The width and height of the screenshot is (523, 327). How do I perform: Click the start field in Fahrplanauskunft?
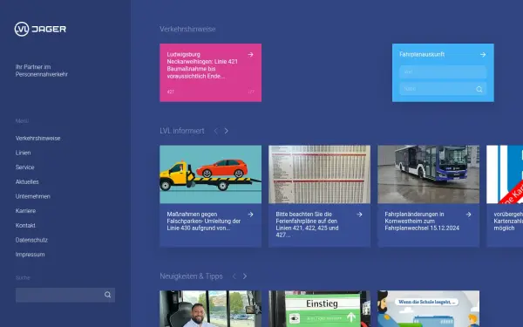coord(443,72)
